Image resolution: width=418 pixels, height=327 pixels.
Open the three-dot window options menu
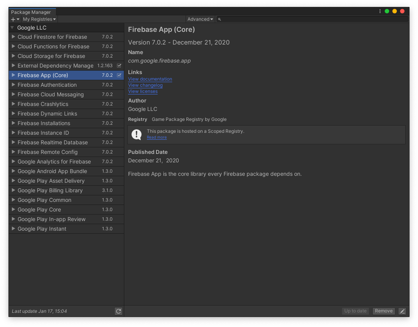(380, 11)
